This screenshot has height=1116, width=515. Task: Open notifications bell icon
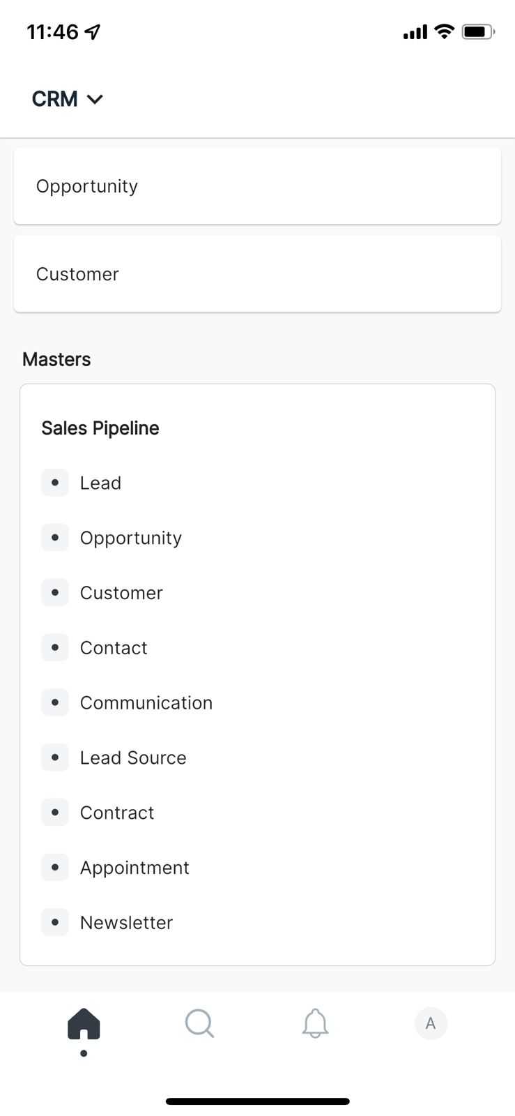point(315,1024)
